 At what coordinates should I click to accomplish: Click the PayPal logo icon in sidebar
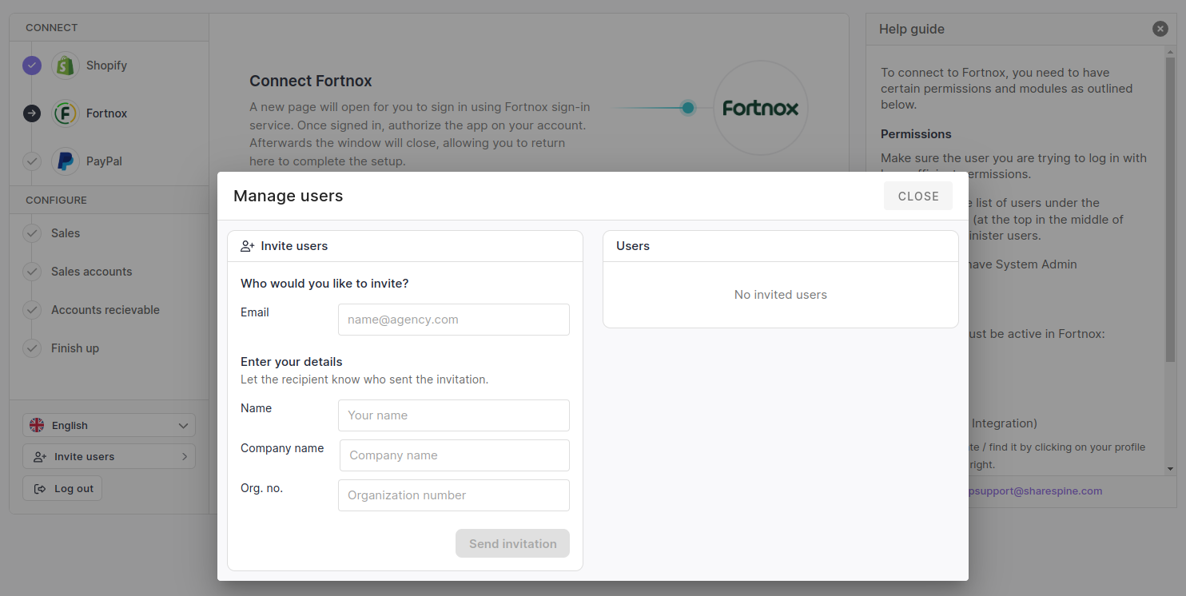(66, 161)
